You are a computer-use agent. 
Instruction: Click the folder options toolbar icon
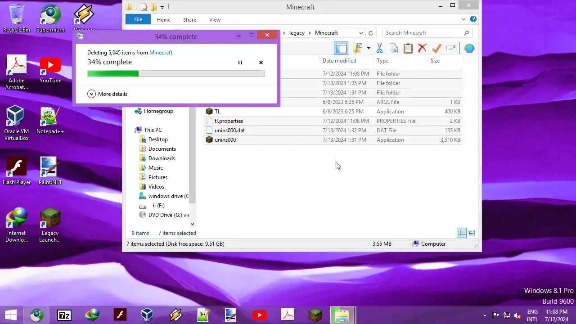pos(358,48)
